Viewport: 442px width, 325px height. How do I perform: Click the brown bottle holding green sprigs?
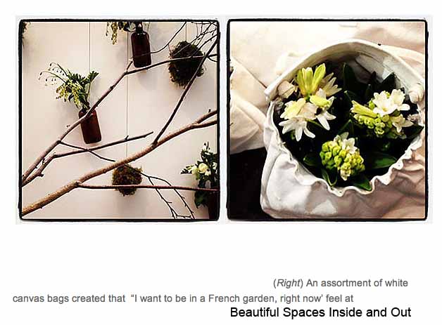tap(90, 124)
